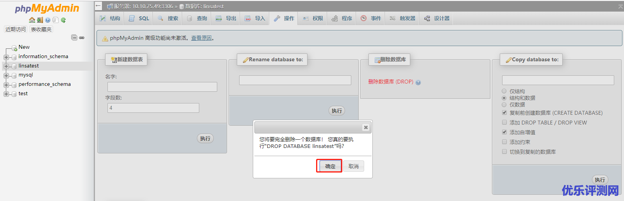Open phpMyAdmin documentation question-mark icon

48,20
